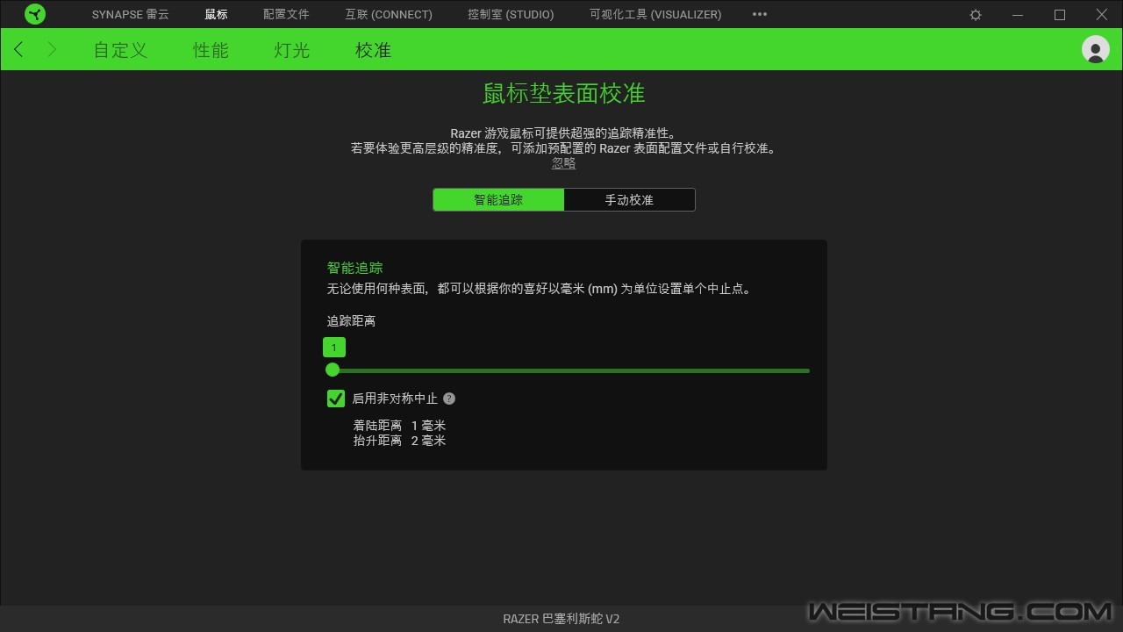Select the 校准 sub-tab
Viewport: 1123px width, 632px height.
click(373, 50)
